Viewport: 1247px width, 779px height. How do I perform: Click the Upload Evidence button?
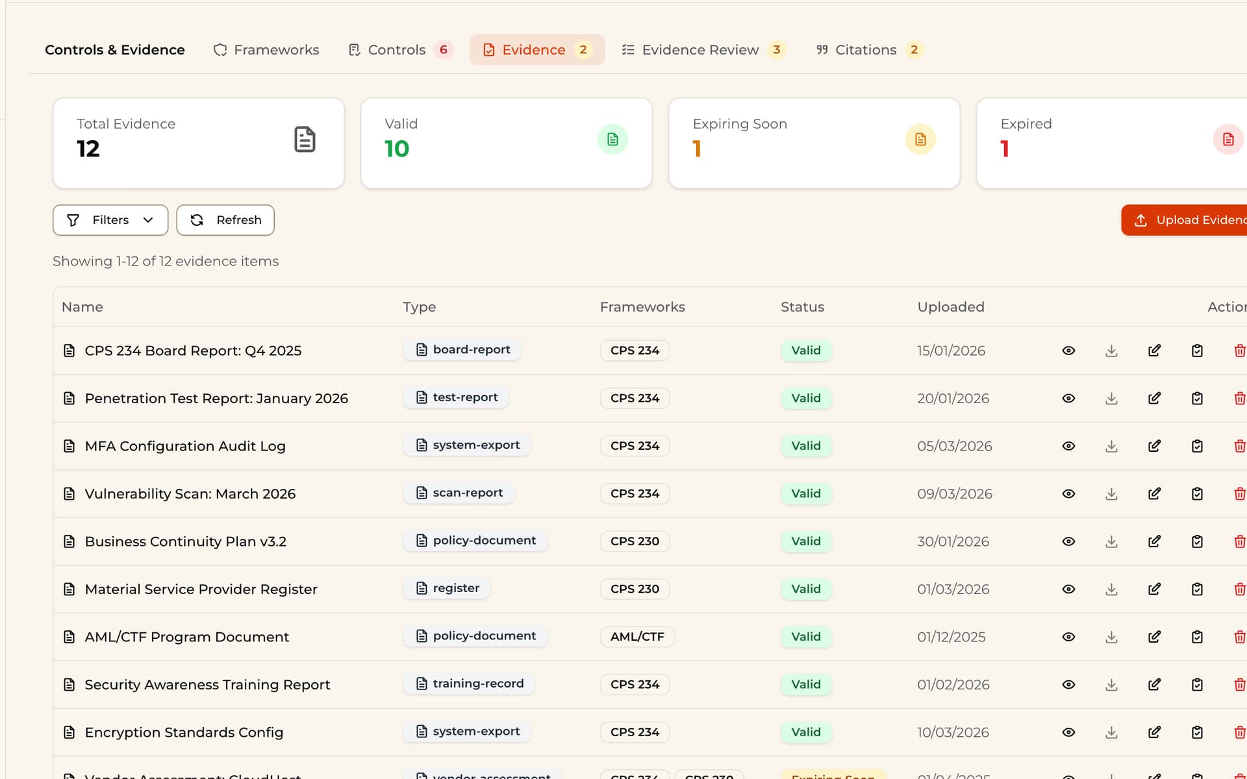[x=1184, y=220]
